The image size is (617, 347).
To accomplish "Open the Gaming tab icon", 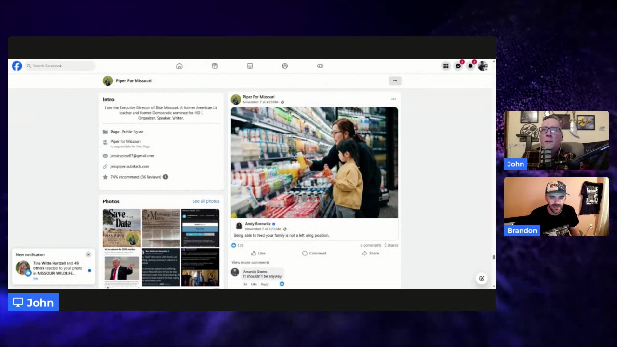I will (320, 66).
